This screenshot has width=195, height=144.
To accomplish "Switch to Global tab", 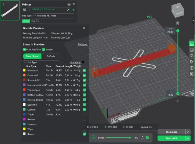I will 26,21.
